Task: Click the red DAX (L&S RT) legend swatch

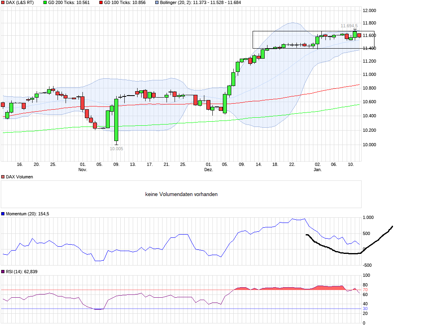Action: click(x=3, y=2)
